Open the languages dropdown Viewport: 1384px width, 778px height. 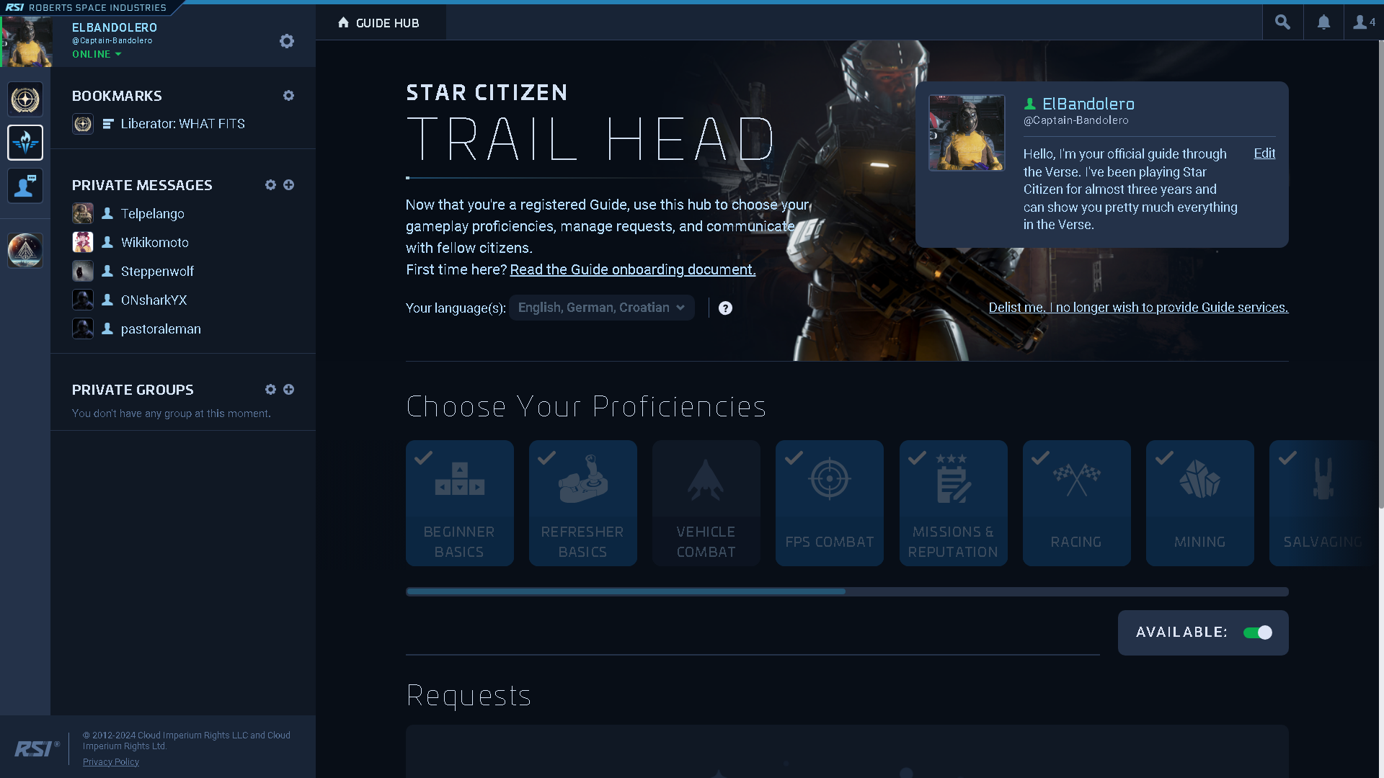(x=601, y=308)
